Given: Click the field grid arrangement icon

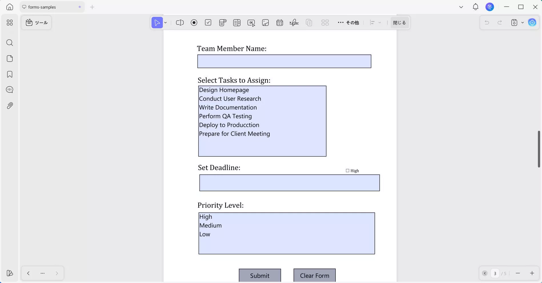Looking at the screenshot, I should click(x=325, y=23).
